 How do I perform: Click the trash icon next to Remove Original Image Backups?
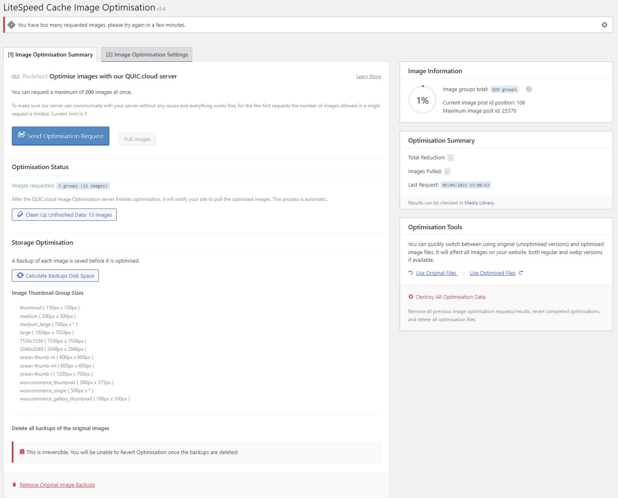pos(14,485)
